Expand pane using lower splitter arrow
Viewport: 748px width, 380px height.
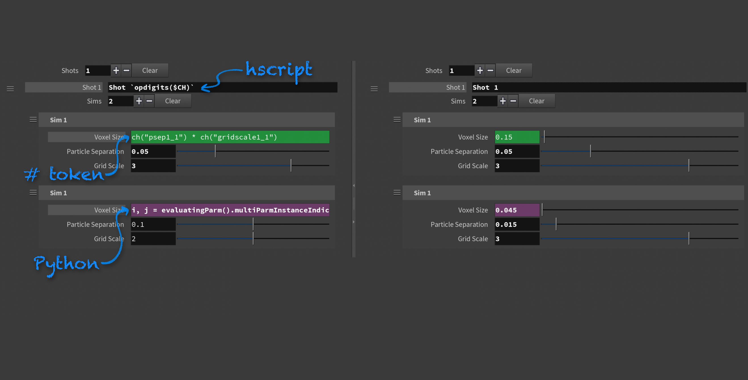point(354,222)
